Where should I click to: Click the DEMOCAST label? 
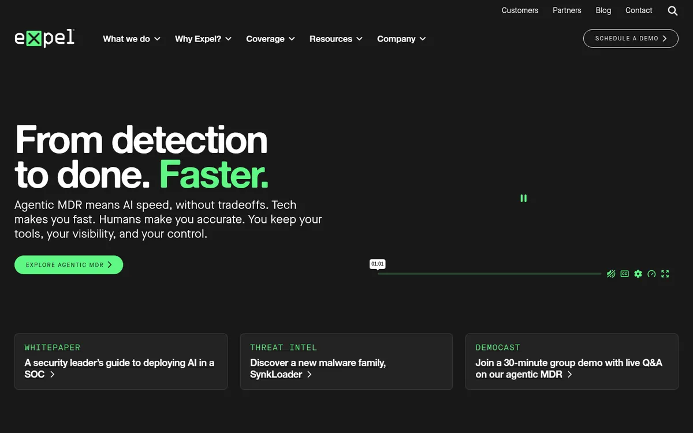[498, 348]
